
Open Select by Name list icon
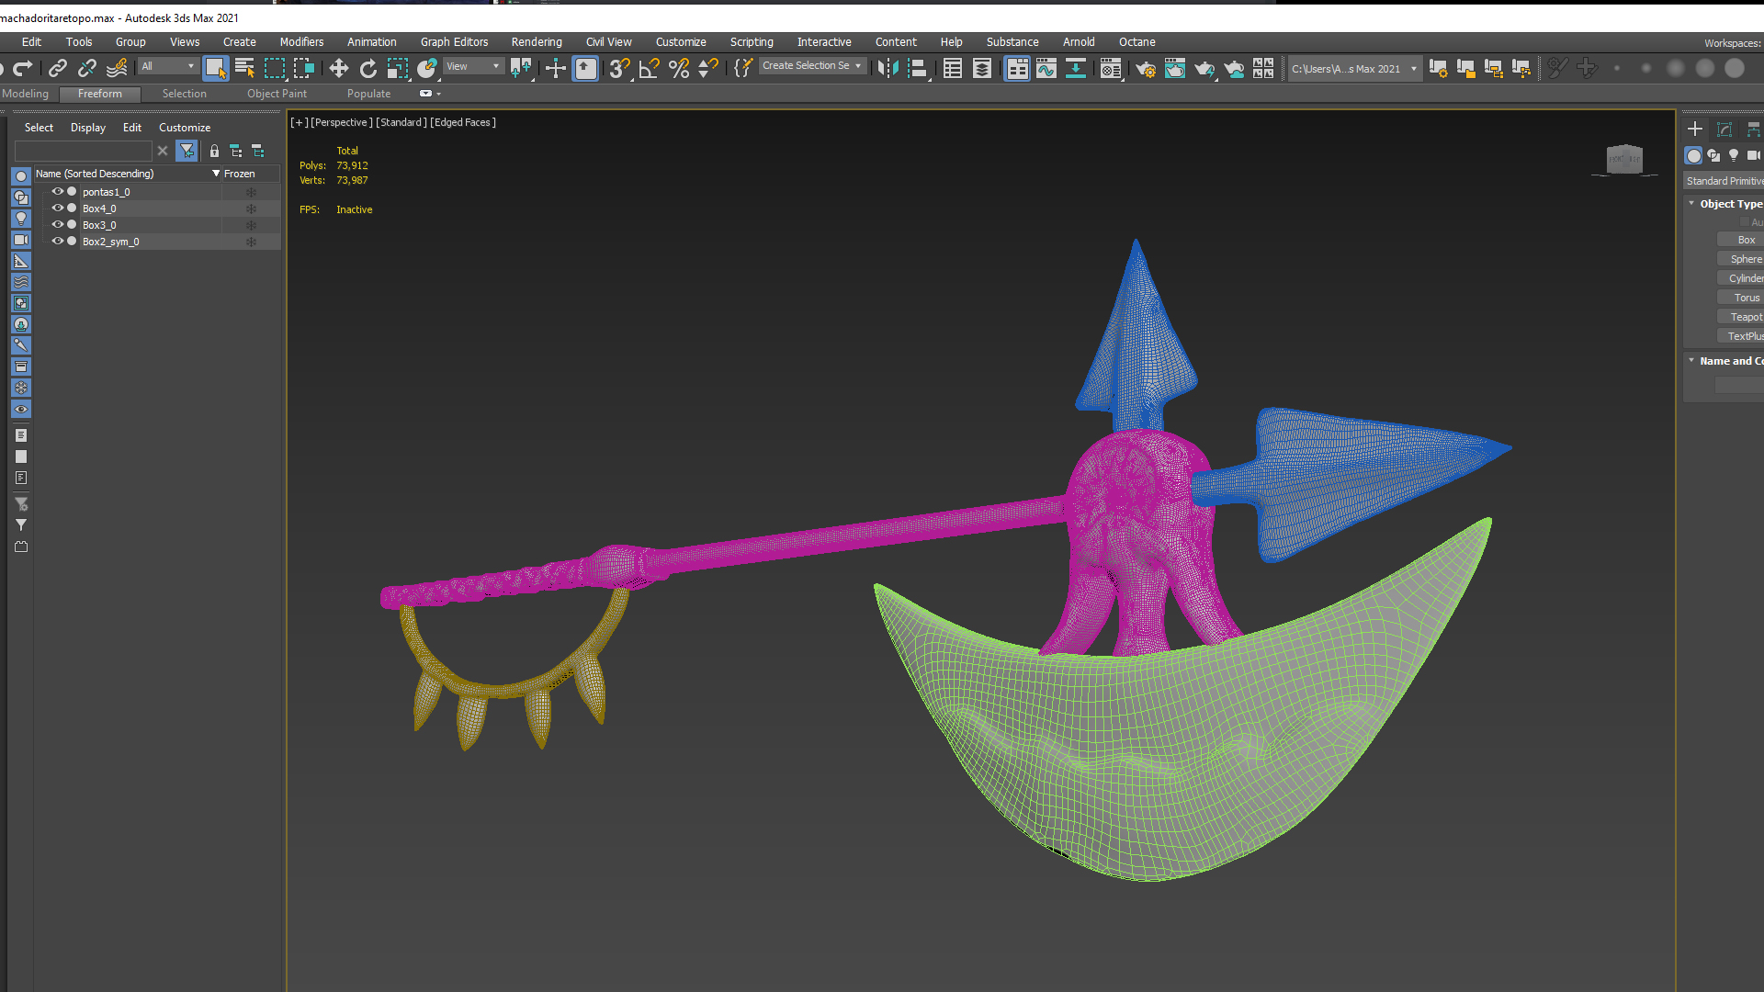tap(245, 68)
